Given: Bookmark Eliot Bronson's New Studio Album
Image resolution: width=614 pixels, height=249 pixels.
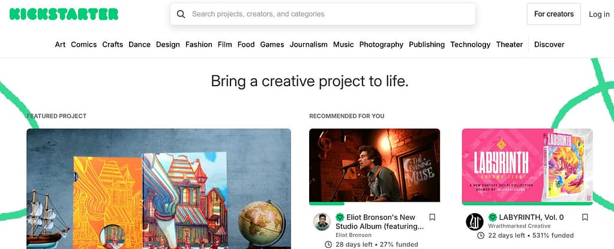Looking at the screenshot, I should point(432,217).
